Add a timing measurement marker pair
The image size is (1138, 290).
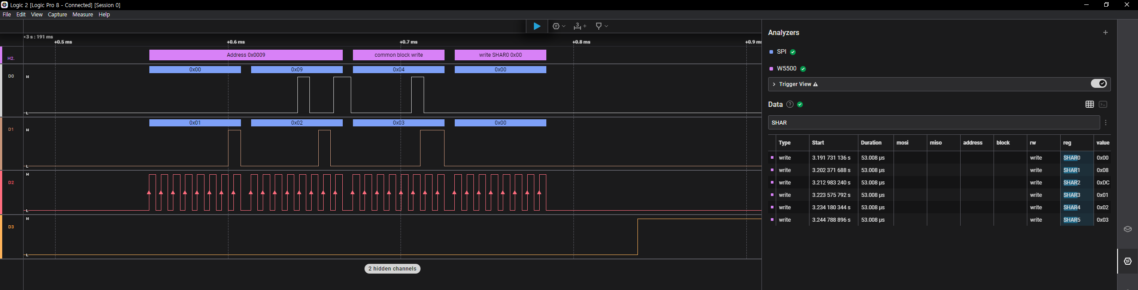[x=580, y=26]
